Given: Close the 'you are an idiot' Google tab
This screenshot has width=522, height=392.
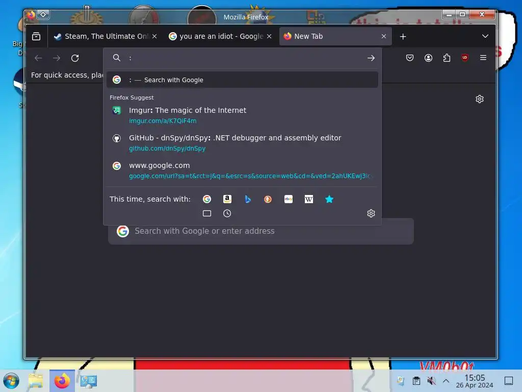Looking at the screenshot, I should pyautogui.click(x=269, y=36).
